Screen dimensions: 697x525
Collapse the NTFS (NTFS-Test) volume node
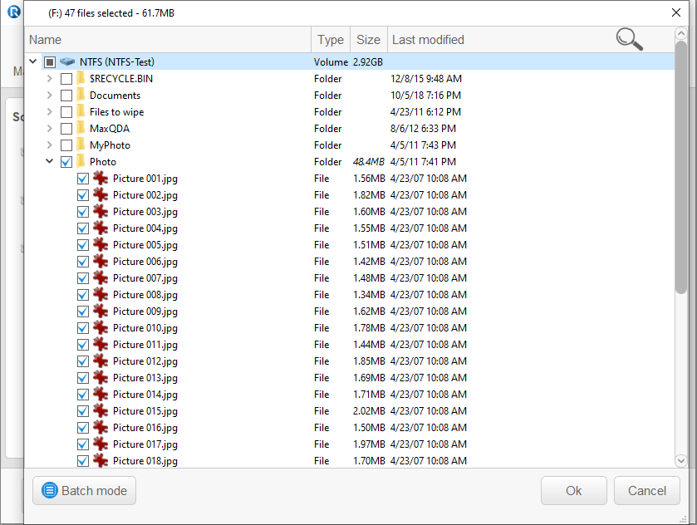coord(33,62)
